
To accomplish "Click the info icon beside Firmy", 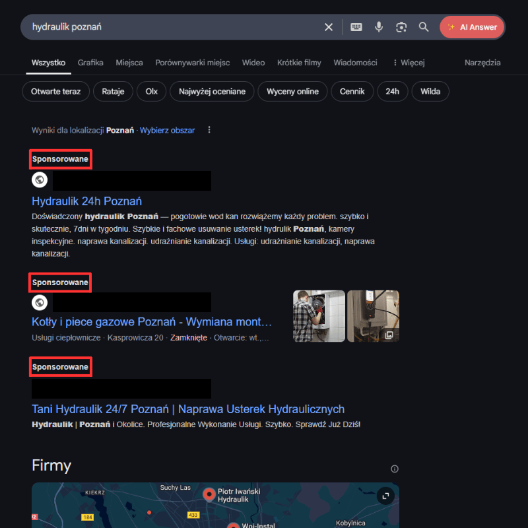I will click(x=395, y=469).
